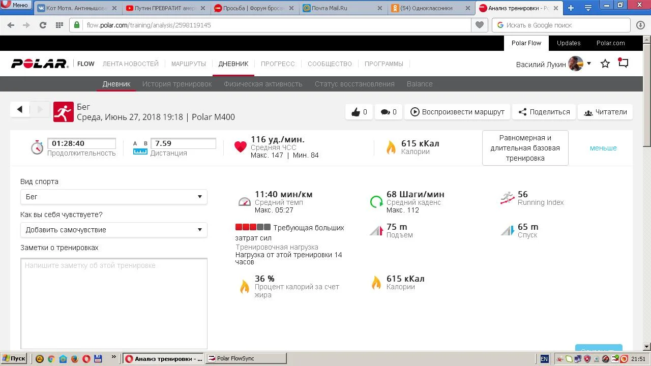
Task: Go to previous training with left arrow
Action: point(20,109)
